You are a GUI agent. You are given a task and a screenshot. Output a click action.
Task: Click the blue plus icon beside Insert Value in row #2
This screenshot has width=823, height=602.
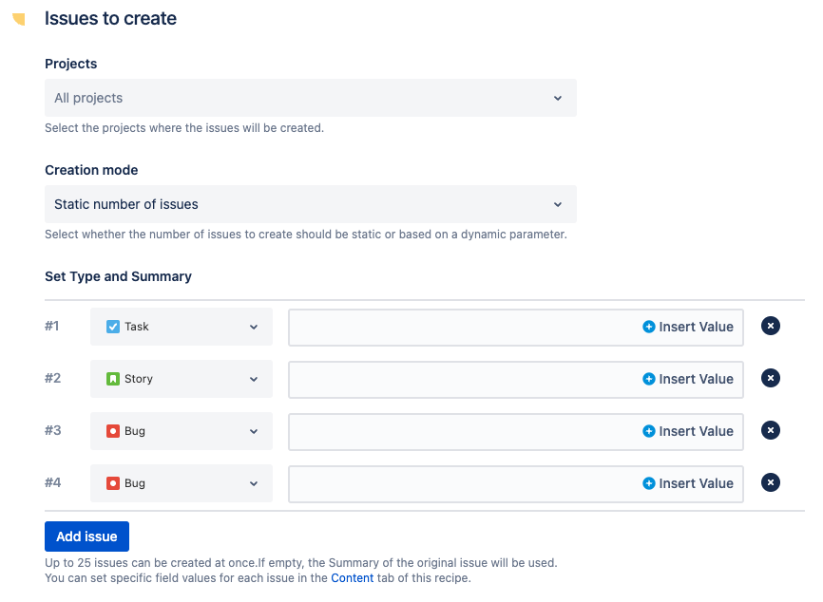click(x=650, y=378)
